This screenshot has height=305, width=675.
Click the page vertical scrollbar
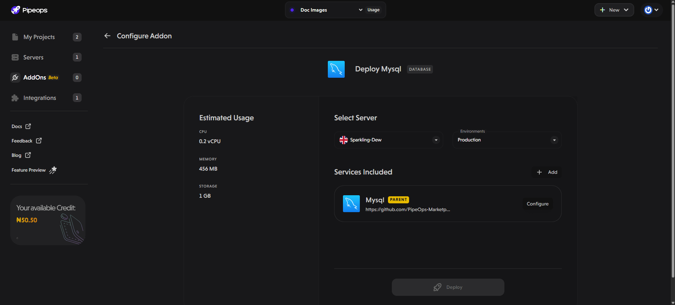673,141
